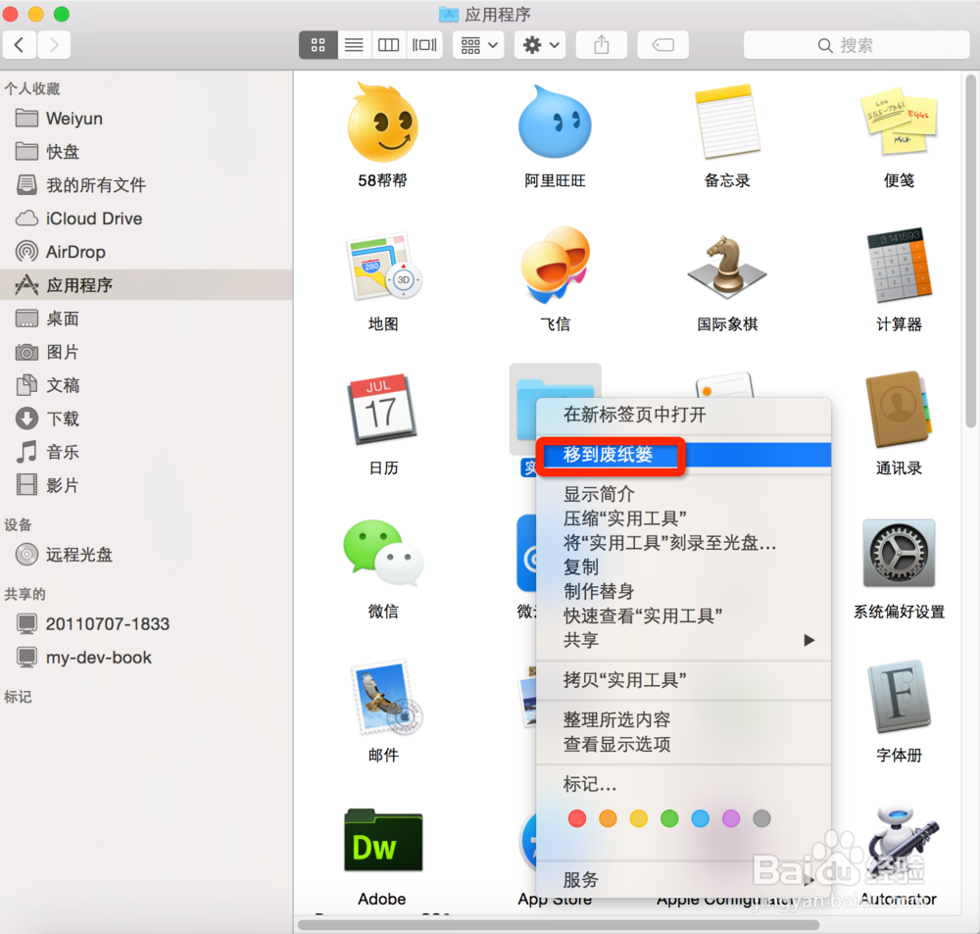Apply the green tag color
Screen dimensions: 980x934
(669, 818)
